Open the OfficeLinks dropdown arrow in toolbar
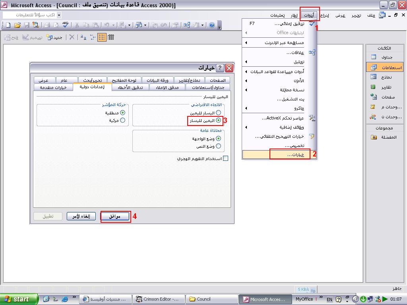The image size is (407, 305). (x=129, y=25)
